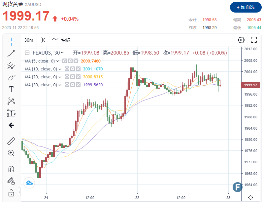The height and width of the screenshot is (202, 263).
Task: Enter fullscreen chart mode
Action: point(254,40)
